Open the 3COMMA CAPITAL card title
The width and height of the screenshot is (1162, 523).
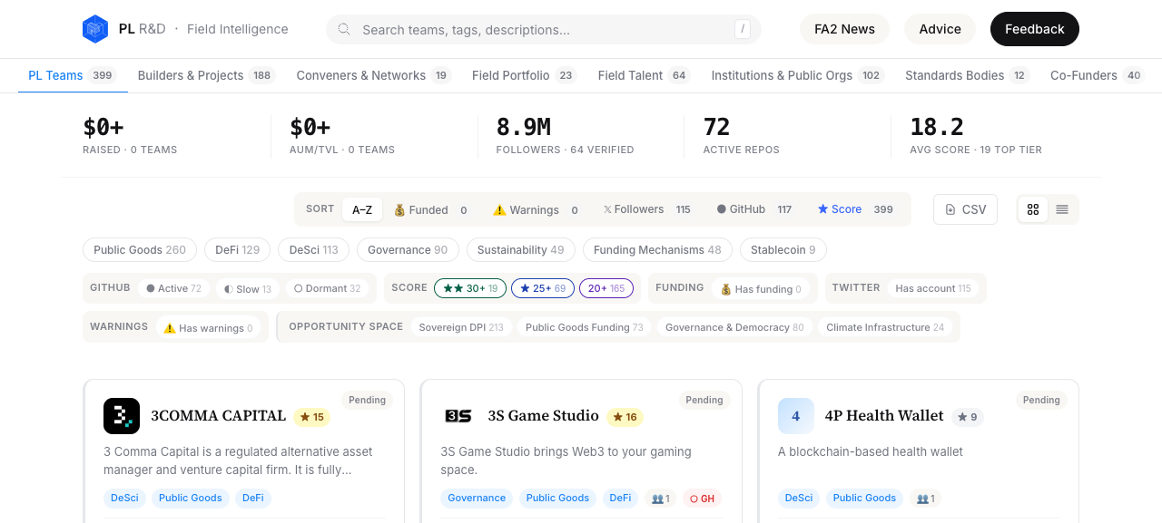coord(218,416)
